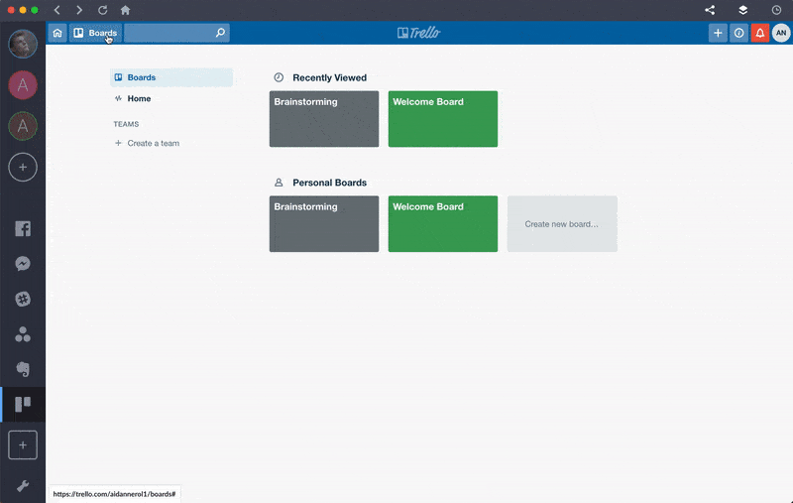Click the Trello home icon button
Viewport: 793px width, 503px height.
[57, 33]
